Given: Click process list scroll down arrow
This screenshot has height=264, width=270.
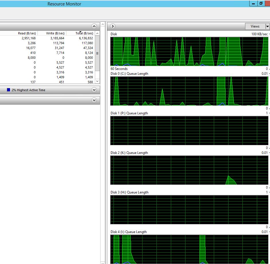Looking at the screenshot, I should (97, 82).
